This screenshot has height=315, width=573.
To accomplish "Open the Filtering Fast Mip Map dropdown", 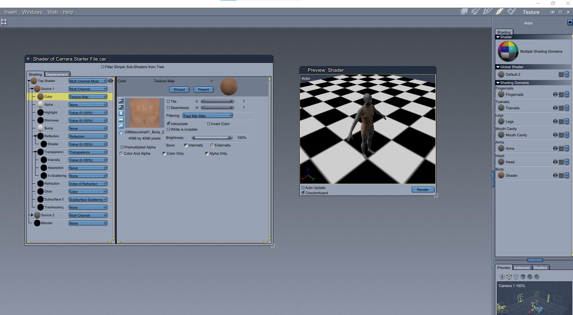I will (207, 116).
